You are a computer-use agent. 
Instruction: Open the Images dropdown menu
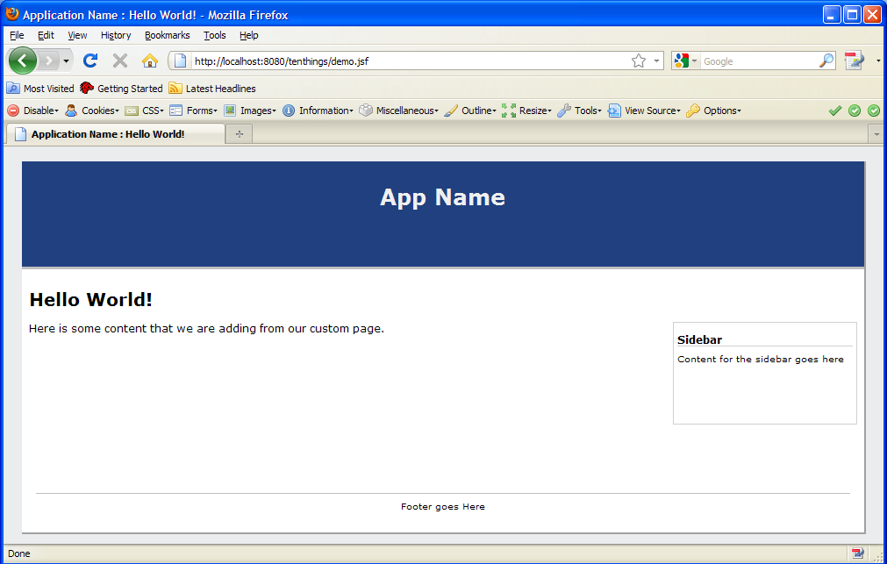[258, 111]
